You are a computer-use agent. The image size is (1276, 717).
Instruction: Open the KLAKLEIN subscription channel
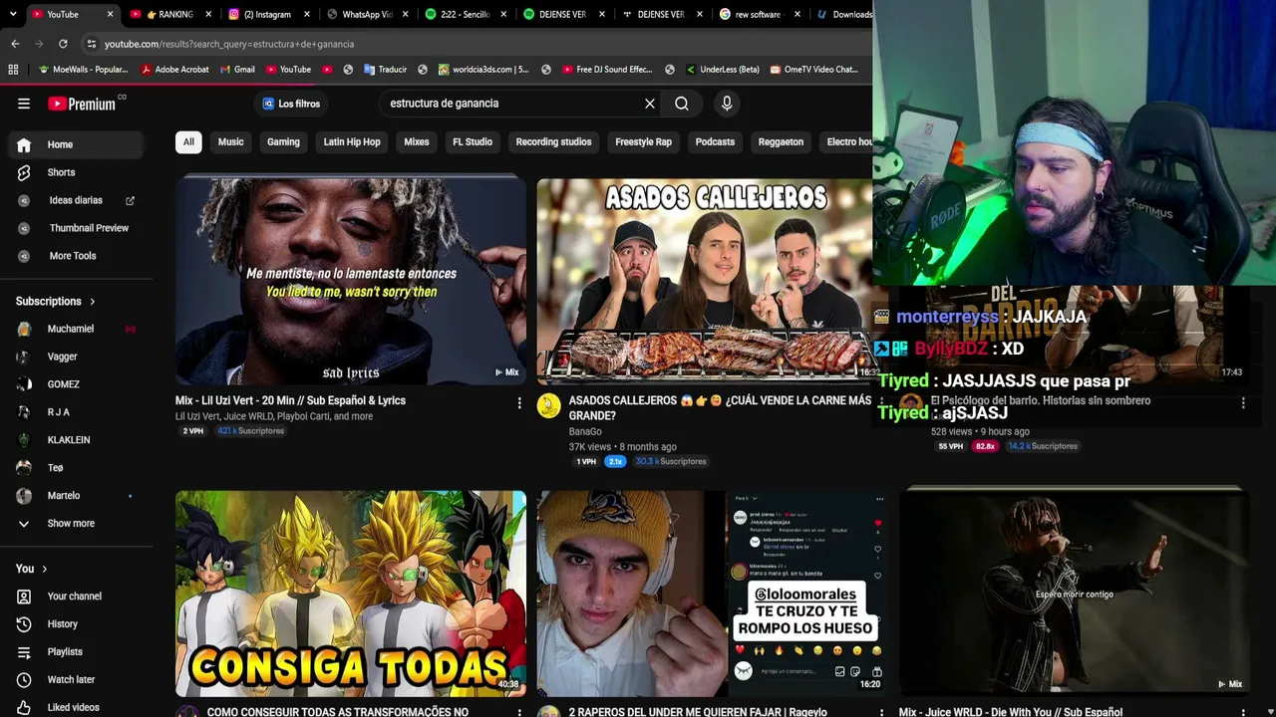tap(76, 440)
